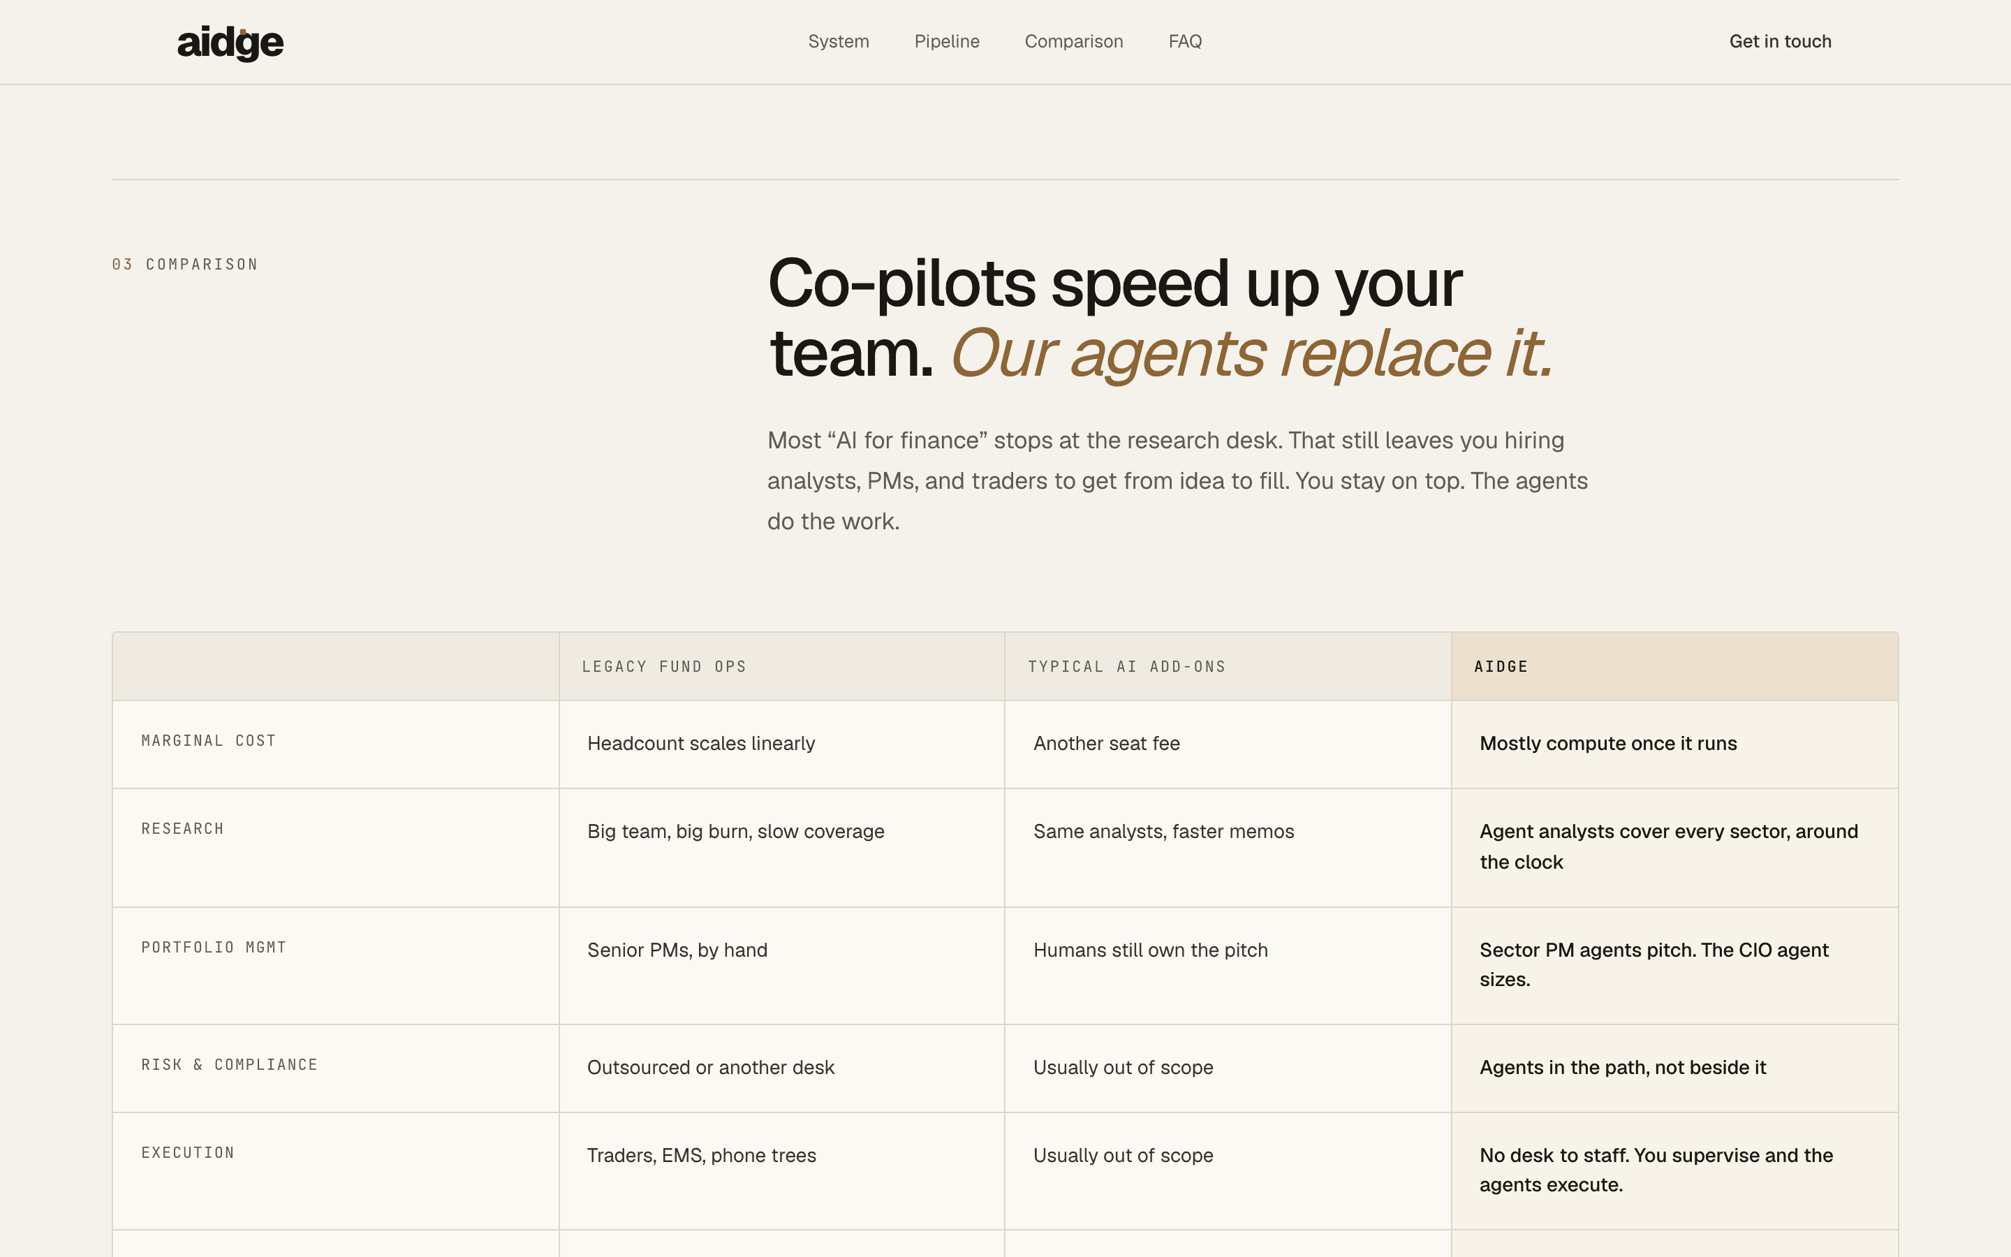Click the Legacy Fund Ops column header

click(x=664, y=667)
